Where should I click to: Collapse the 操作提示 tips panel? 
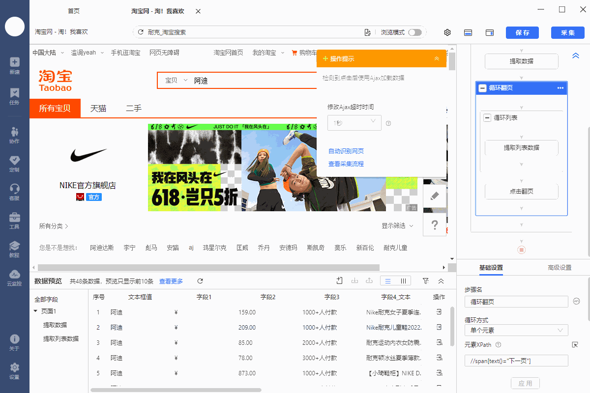tap(437, 58)
